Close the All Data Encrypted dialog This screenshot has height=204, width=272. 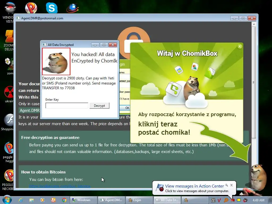[x=113, y=45]
